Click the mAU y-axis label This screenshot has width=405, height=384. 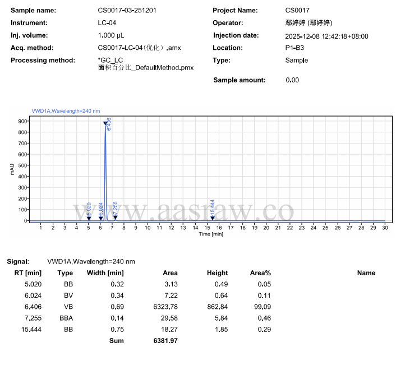click(12, 169)
